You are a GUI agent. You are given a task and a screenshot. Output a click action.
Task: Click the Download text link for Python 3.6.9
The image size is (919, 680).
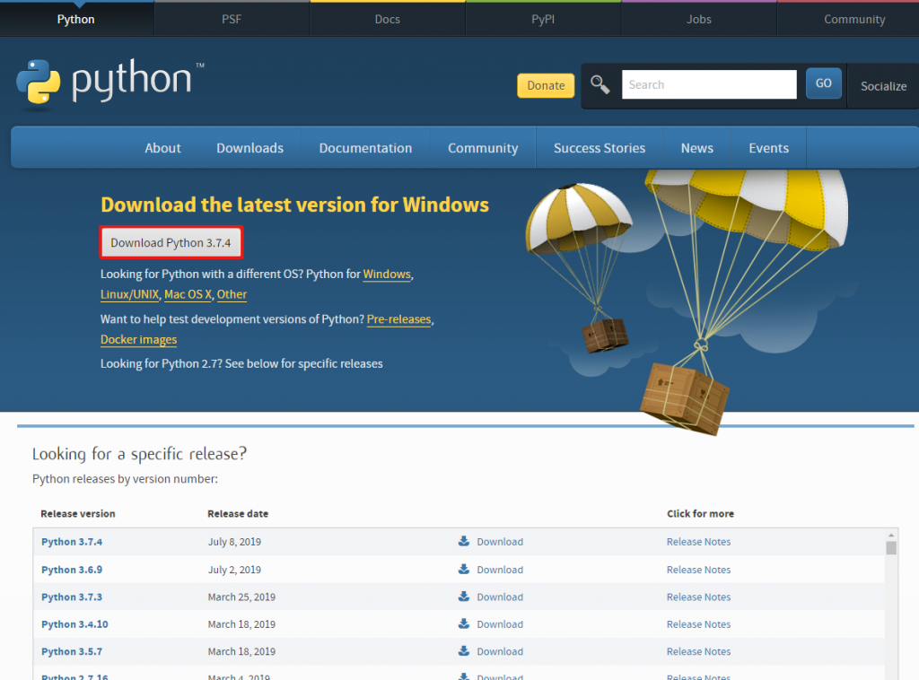tap(500, 570)
